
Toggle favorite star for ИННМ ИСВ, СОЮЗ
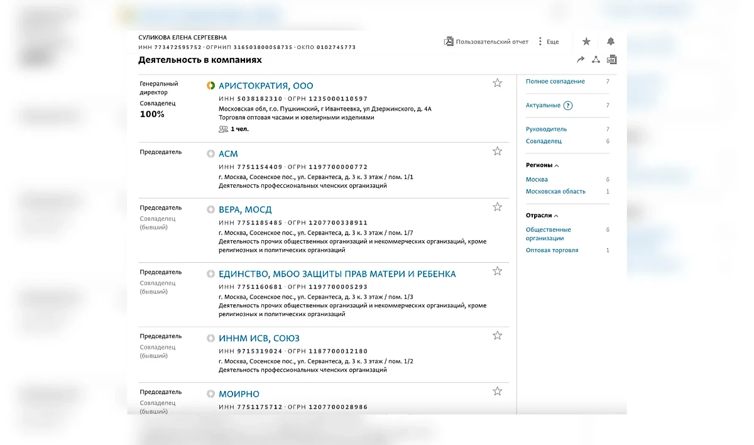pyautogui.click(x=497, y=336)
